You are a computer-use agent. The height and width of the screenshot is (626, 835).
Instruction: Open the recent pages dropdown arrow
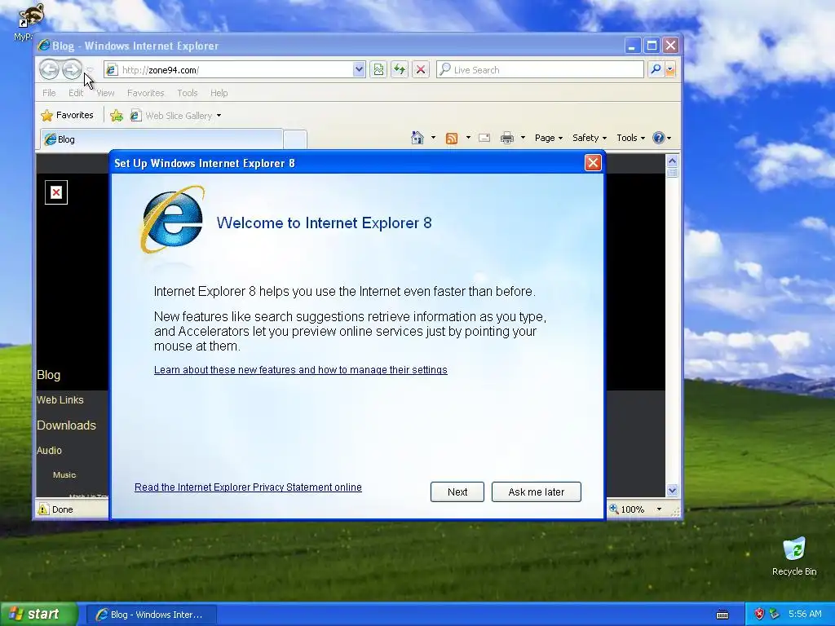coord(90,70)
